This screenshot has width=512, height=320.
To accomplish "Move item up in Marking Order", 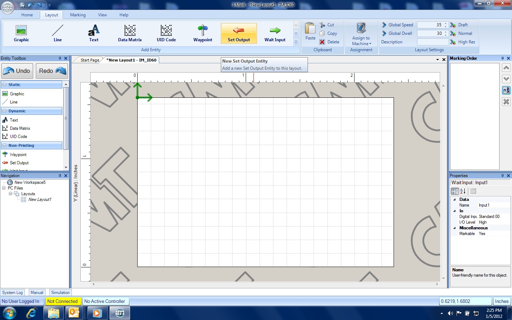I will pos(506,68).
